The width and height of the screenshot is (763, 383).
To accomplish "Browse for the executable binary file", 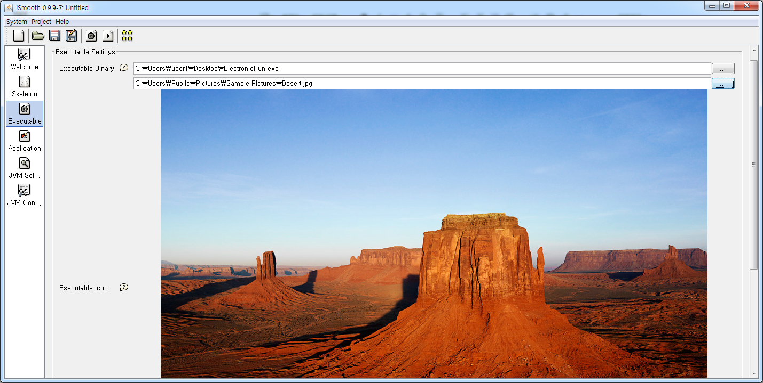I will point(723,69).
